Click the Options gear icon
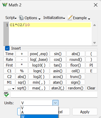 21,18
